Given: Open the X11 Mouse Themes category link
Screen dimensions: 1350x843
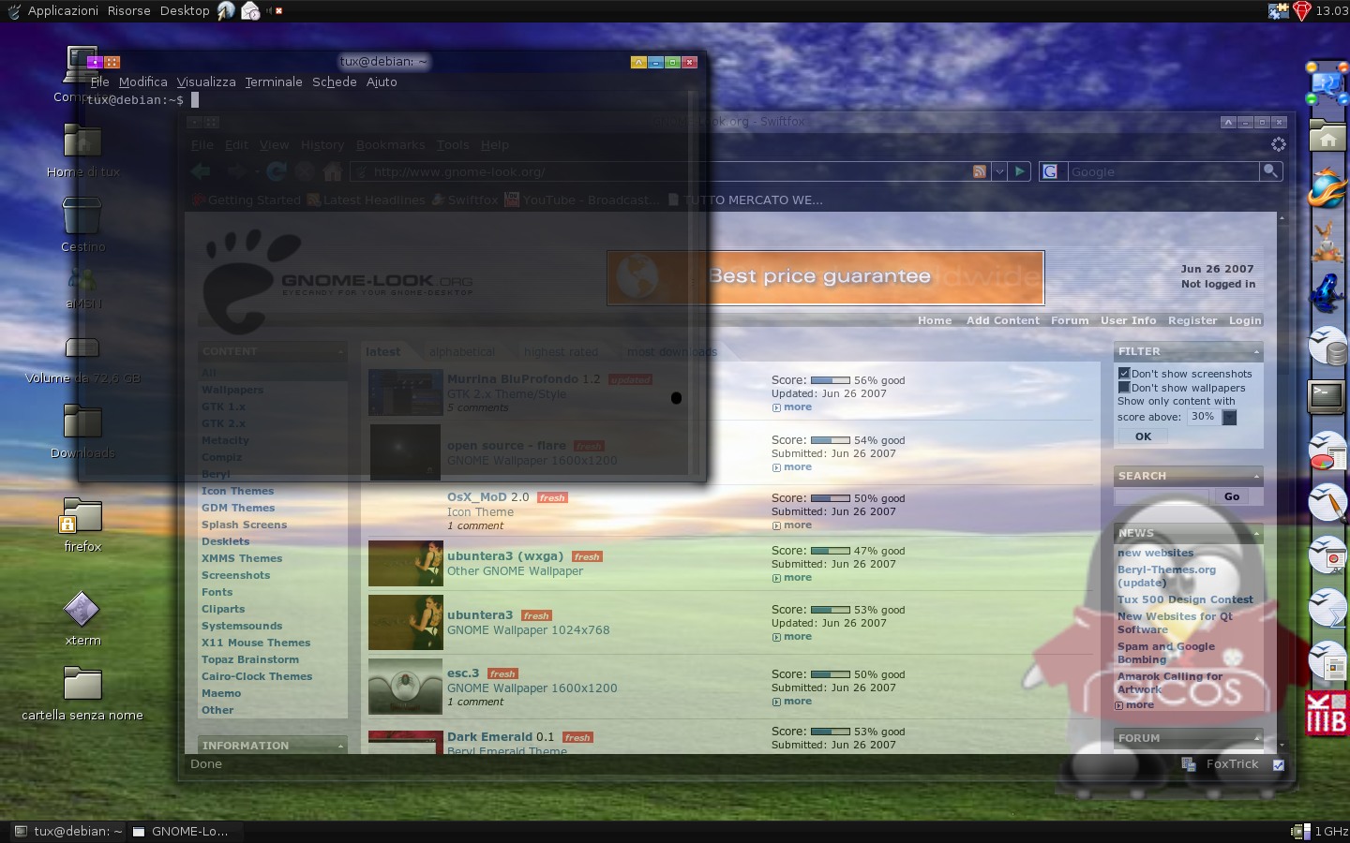Looking at the screenshot, I should tap(256, 643).
